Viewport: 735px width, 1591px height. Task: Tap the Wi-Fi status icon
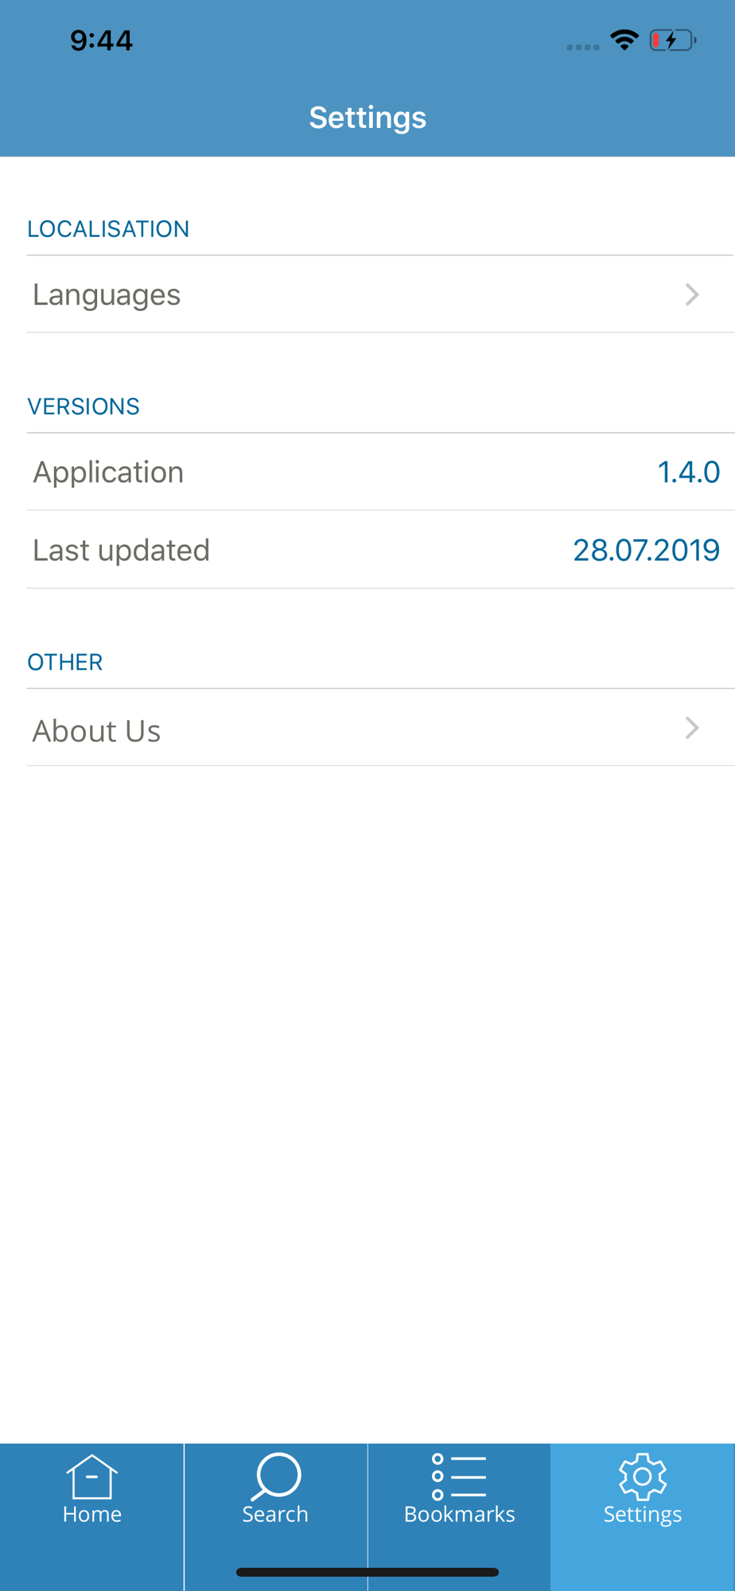(x=624, y=40)
